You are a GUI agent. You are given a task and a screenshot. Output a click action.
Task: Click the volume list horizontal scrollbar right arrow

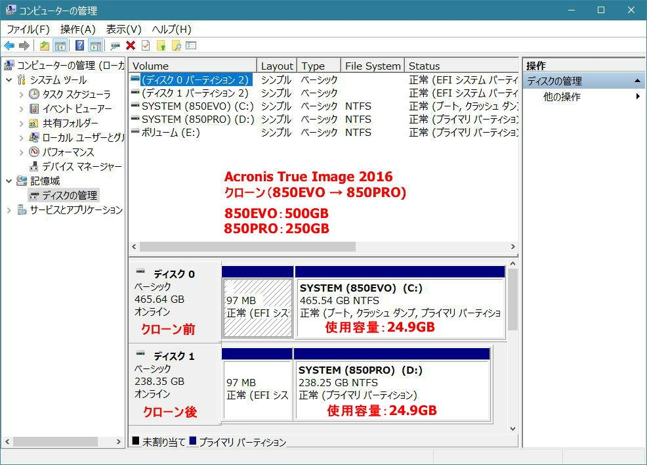(x=513, y=246)
